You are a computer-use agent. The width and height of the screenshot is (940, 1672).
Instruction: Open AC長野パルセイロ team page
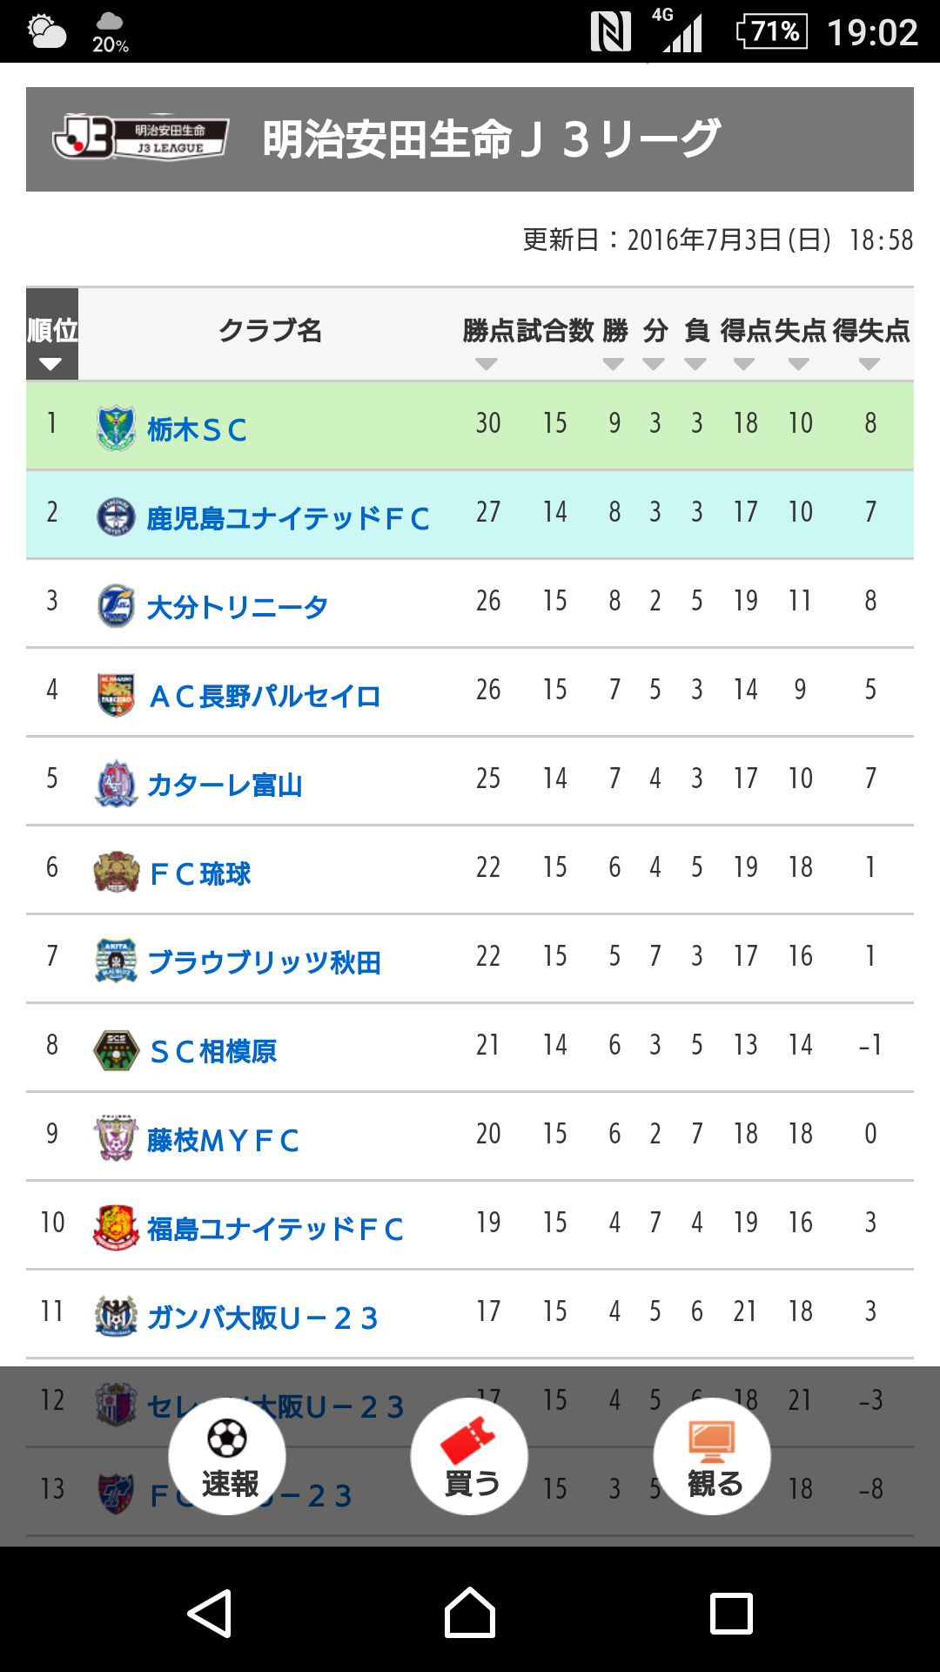click(265, 696)
